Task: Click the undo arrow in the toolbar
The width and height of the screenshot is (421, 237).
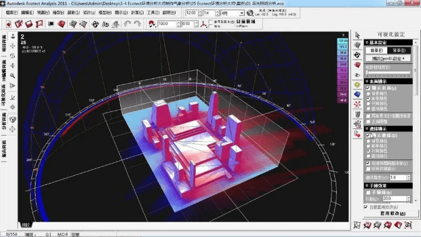Action: [x=126, y=24]
